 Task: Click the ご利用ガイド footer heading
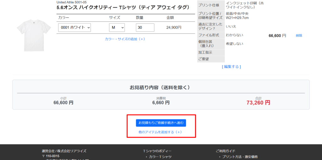[x=225, y=151]
